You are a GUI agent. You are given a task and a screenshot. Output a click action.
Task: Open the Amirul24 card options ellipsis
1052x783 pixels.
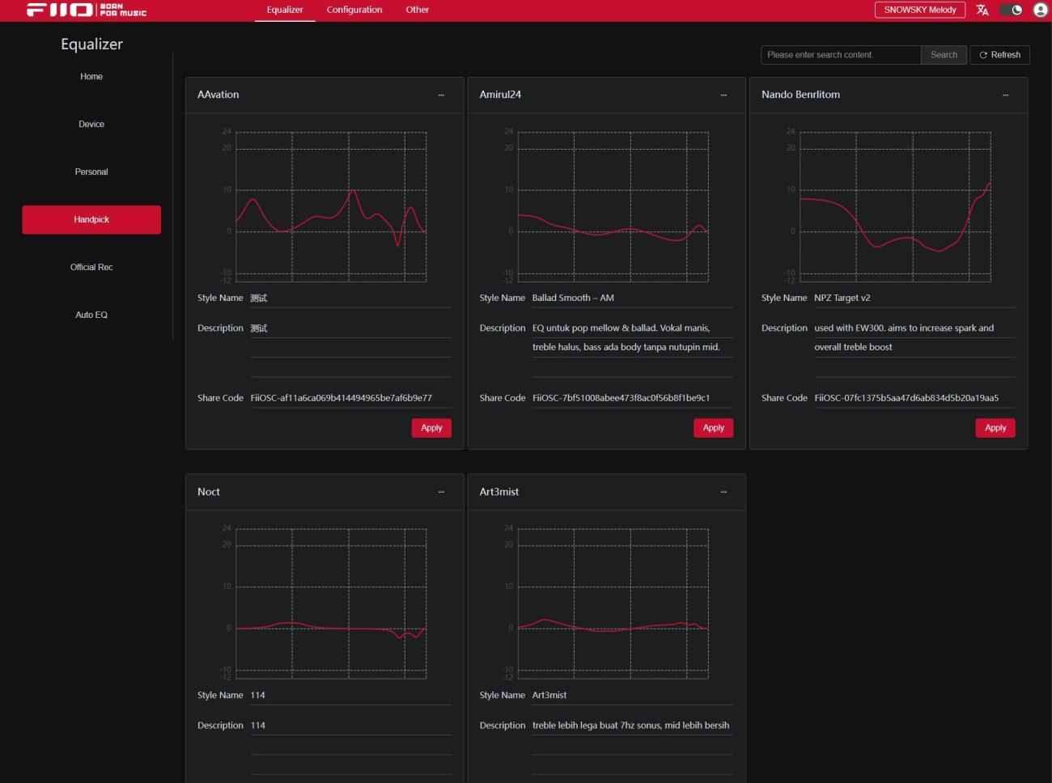(723, 95)
